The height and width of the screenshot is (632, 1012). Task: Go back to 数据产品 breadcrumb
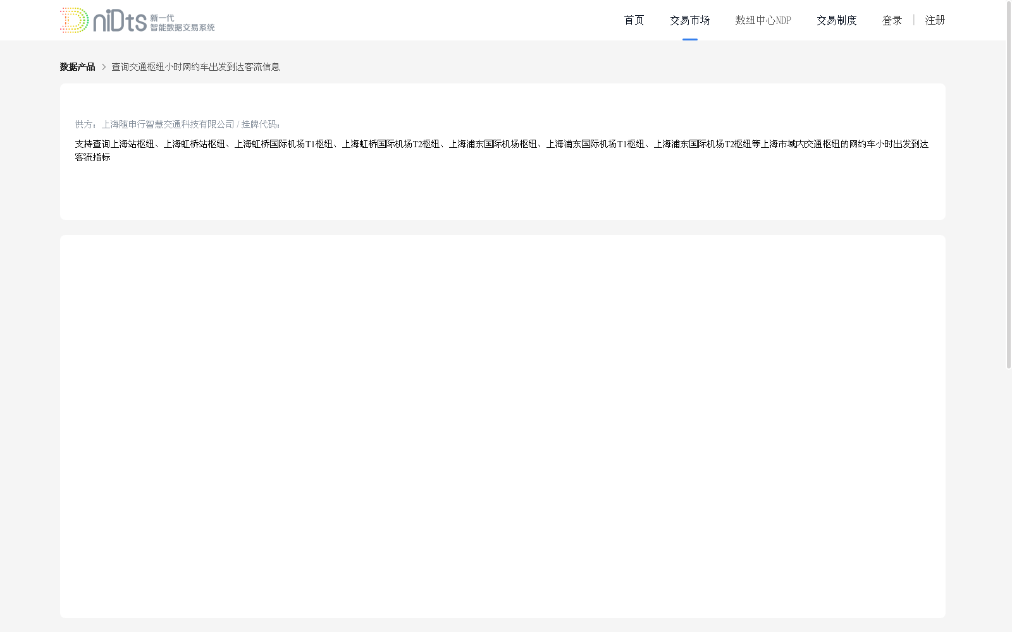[77, 67]
